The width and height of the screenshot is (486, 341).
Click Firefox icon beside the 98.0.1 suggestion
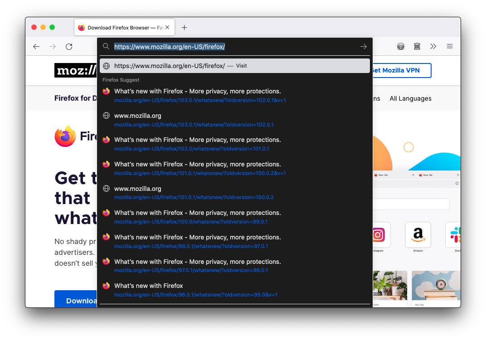[x=106, y=237]
